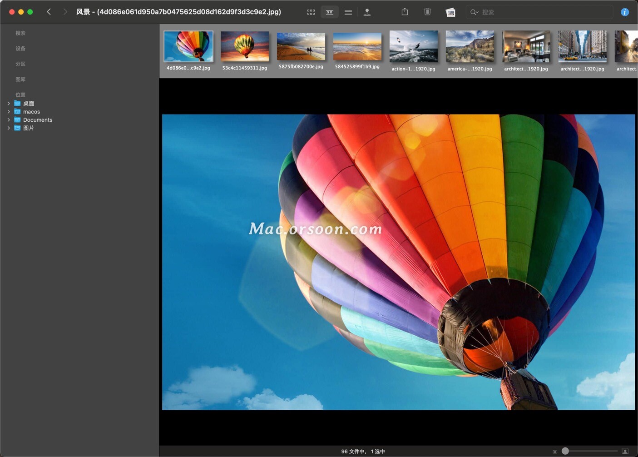
Task: Expand the Documents folder
Action: [x=9, y=120]
